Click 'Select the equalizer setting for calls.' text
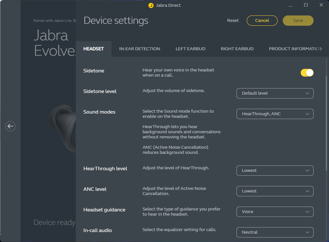The height and width of the screenshot is (242, 329). [x=179, y=229]
